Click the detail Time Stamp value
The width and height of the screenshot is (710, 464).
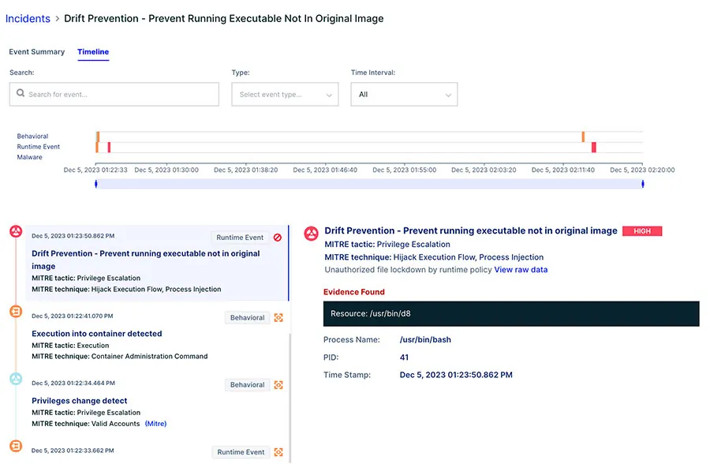[456, 375]
